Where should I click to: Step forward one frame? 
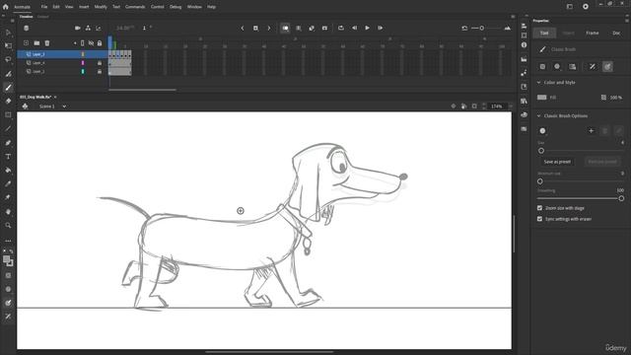point(380,29)
